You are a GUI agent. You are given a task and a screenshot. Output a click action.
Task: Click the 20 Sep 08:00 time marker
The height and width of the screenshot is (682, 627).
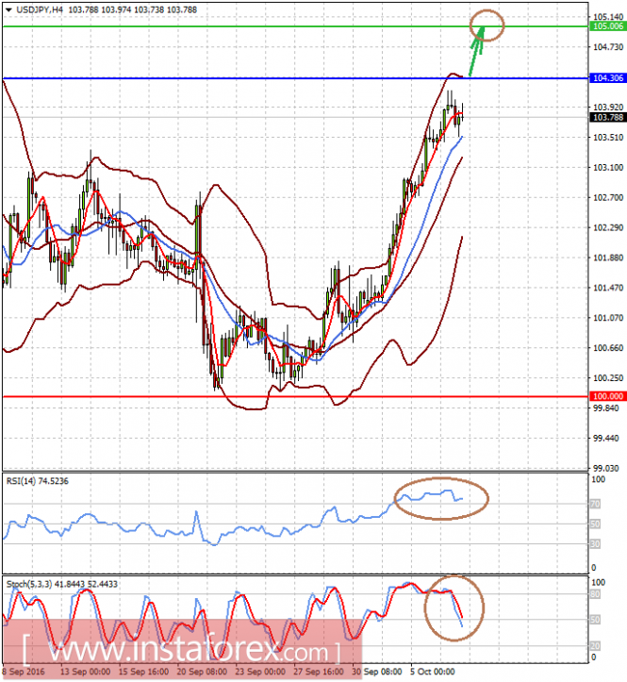202,672
